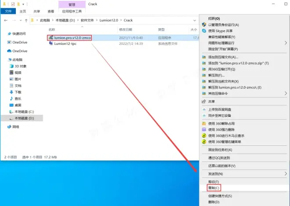Choose 打开(O) from context menu
Screen dimensions: 290x206
click(214, 19)
